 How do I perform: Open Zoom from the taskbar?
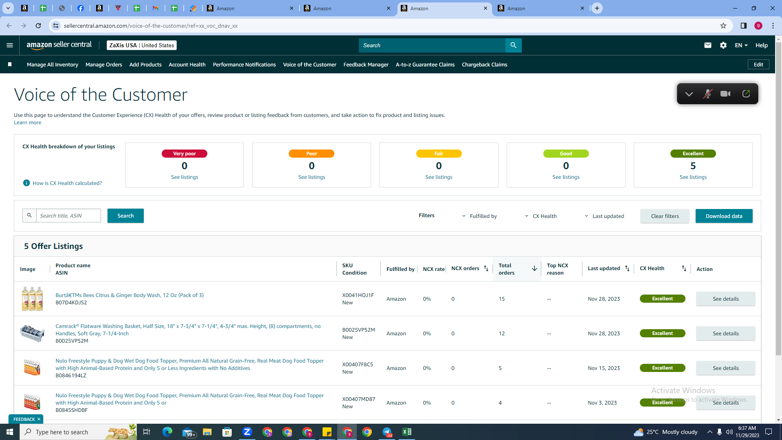point(247,432)
